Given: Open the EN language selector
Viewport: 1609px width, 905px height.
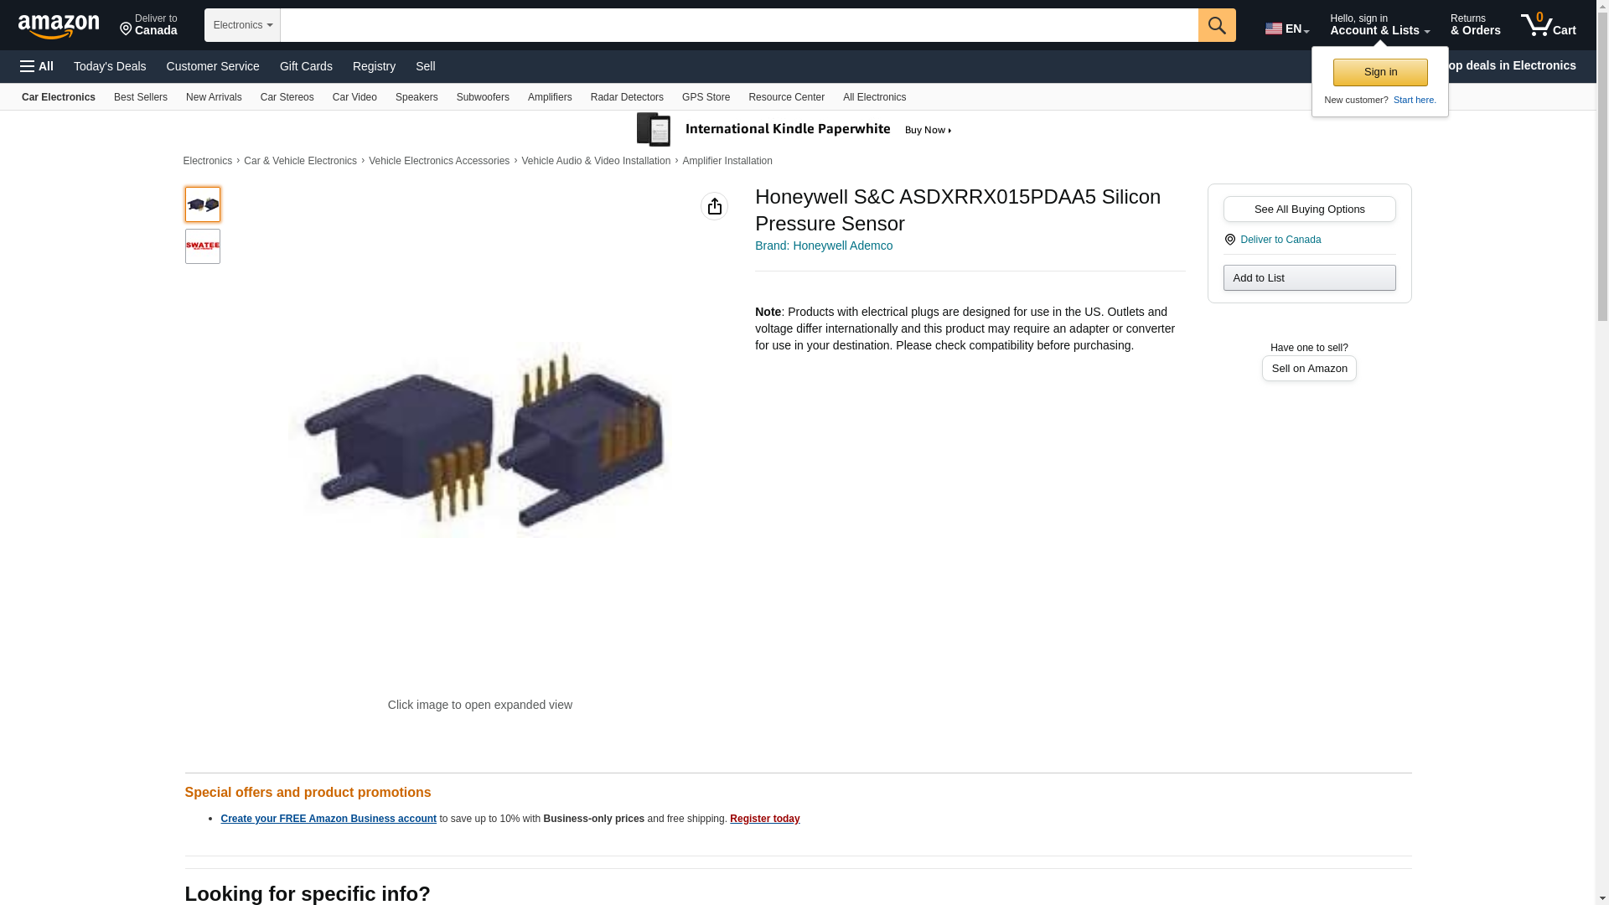Looking at the screenshot, I should [1287, 28].
